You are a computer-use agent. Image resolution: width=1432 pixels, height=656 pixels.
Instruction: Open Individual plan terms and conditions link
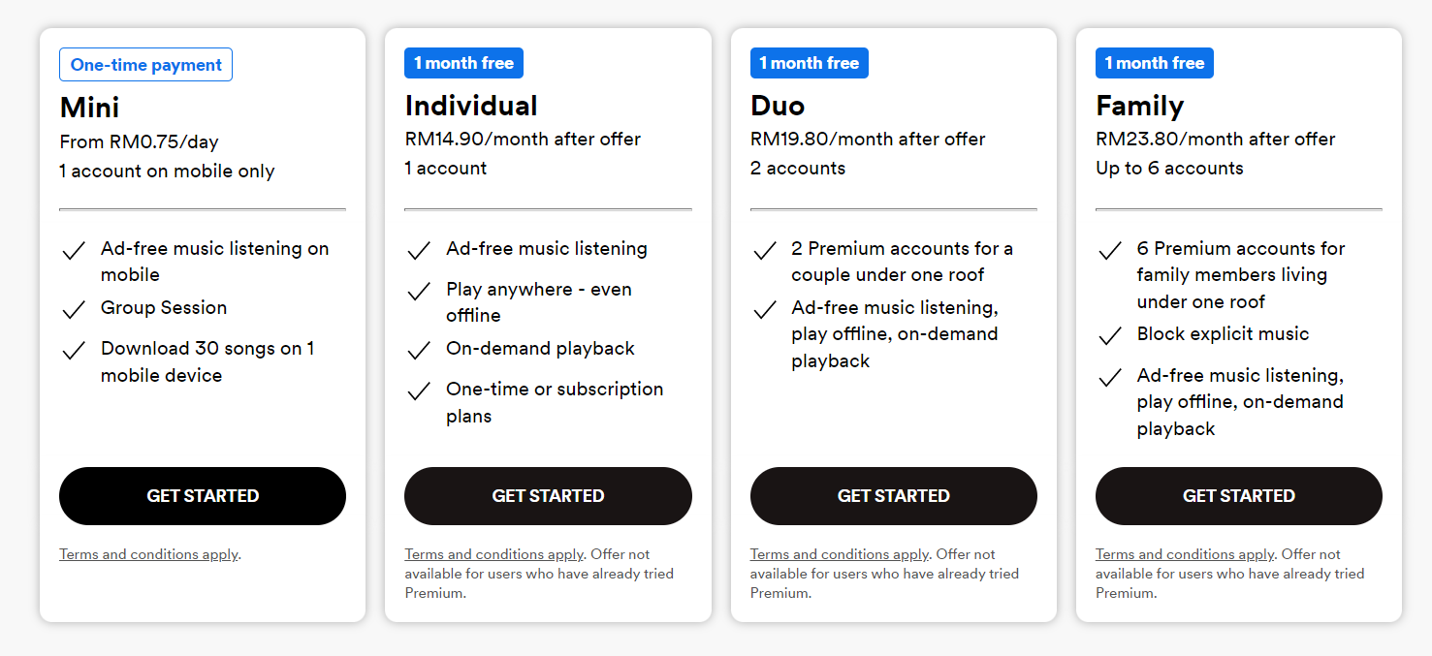(x=494, y=554)
